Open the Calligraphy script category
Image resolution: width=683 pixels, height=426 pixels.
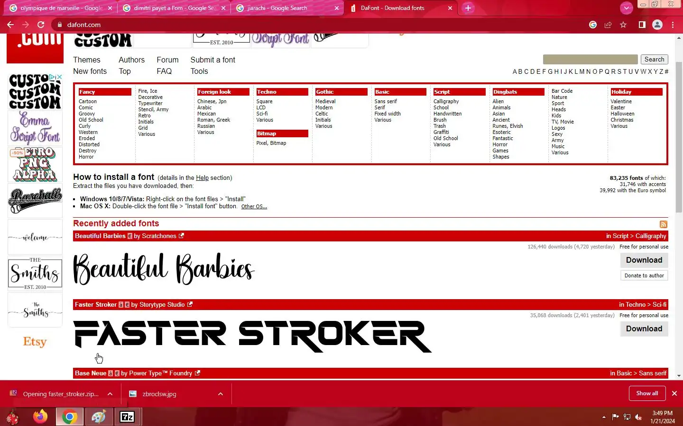446,101
